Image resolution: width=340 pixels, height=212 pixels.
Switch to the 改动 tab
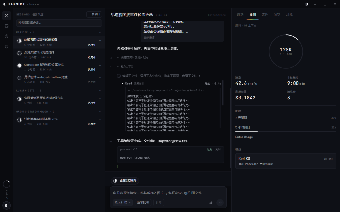(x=240, y=14)
